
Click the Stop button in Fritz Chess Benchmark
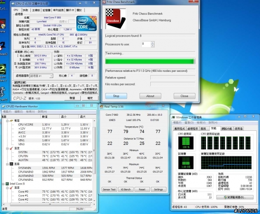(116, 96)
